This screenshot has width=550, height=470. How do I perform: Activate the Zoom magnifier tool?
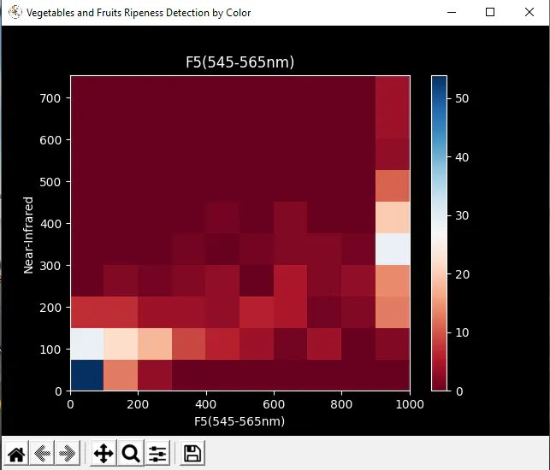tap(131, 454)
